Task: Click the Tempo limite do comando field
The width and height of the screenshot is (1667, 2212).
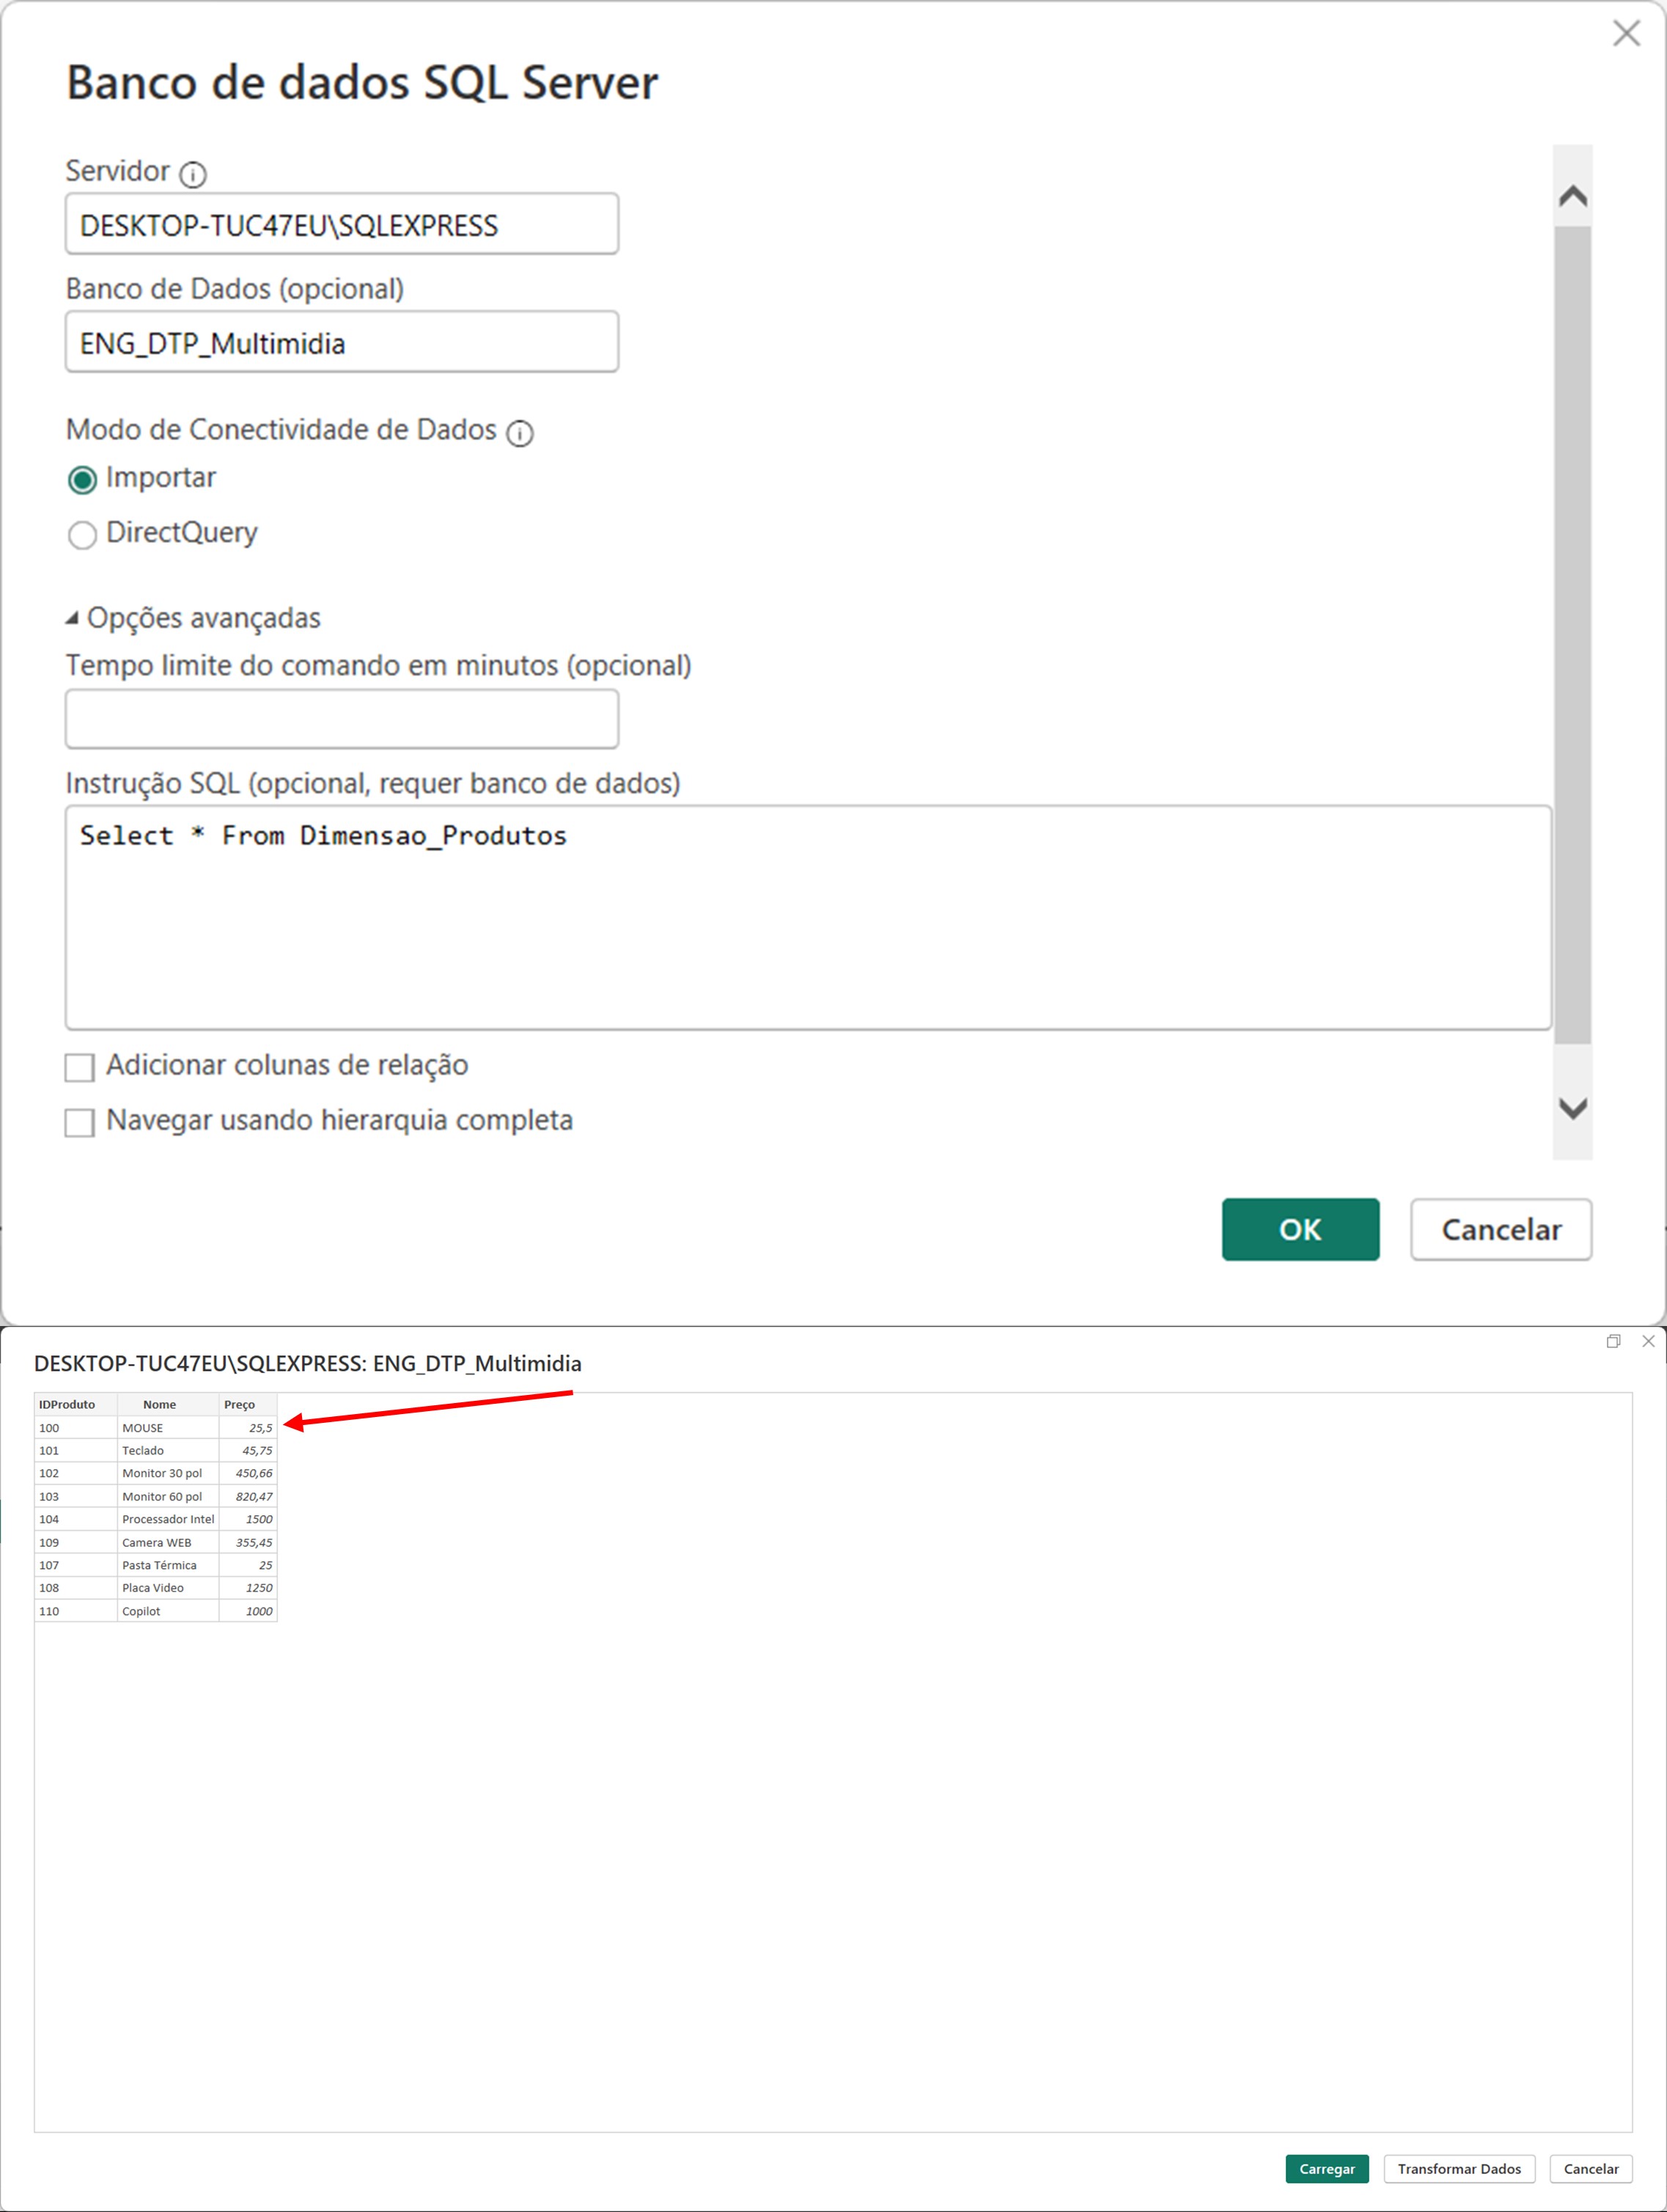Action: (x=342, y=718)
